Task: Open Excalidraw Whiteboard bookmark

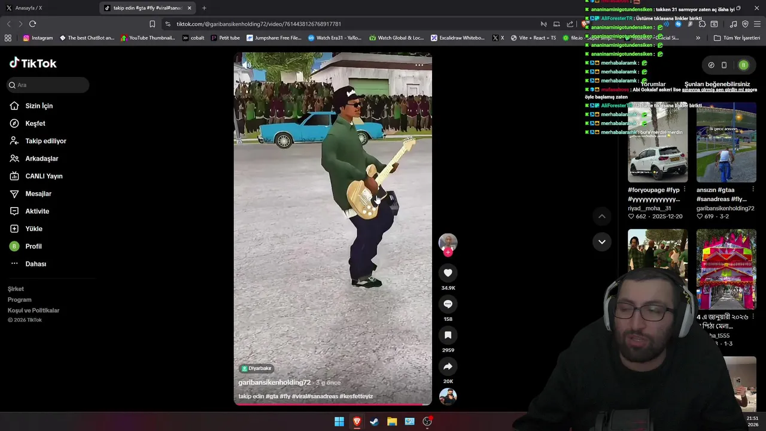Action: 457,38
